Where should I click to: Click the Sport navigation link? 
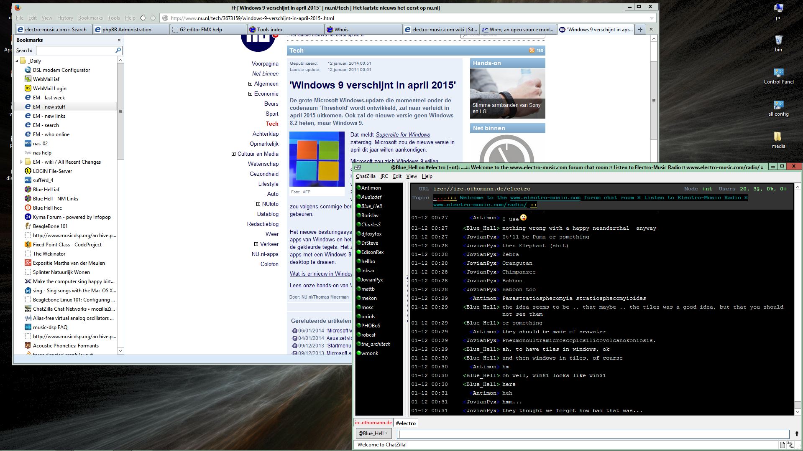[272, 114]
